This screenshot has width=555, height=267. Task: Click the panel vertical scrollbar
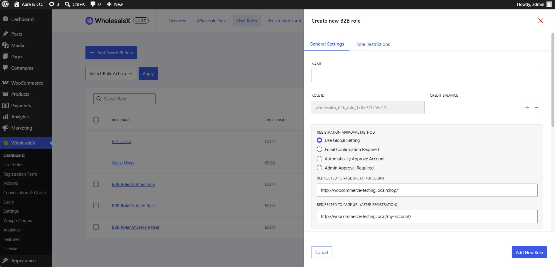point(552,80)
